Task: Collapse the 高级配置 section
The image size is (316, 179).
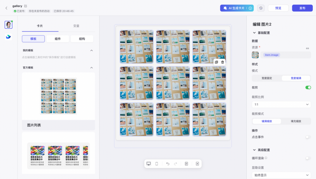Action: [254, 150]
